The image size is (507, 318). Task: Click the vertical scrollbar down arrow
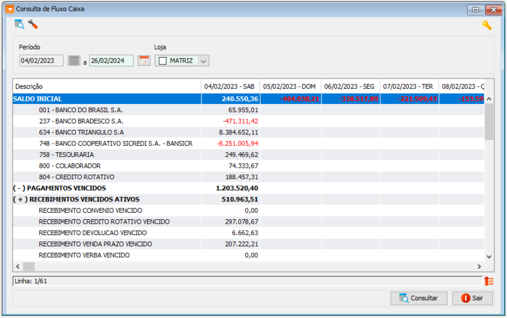click(489, 257)
